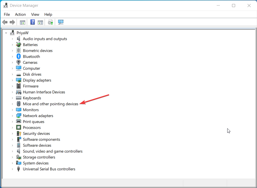Click the Back arrow toolbar icon
Image resolution: width=257 pixels, height=188 pixels.
(x=5, y=22)
